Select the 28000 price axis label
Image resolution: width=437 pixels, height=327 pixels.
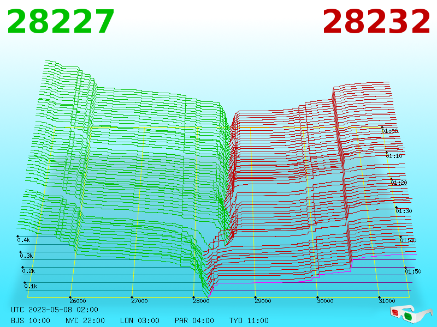click(201, 301)
